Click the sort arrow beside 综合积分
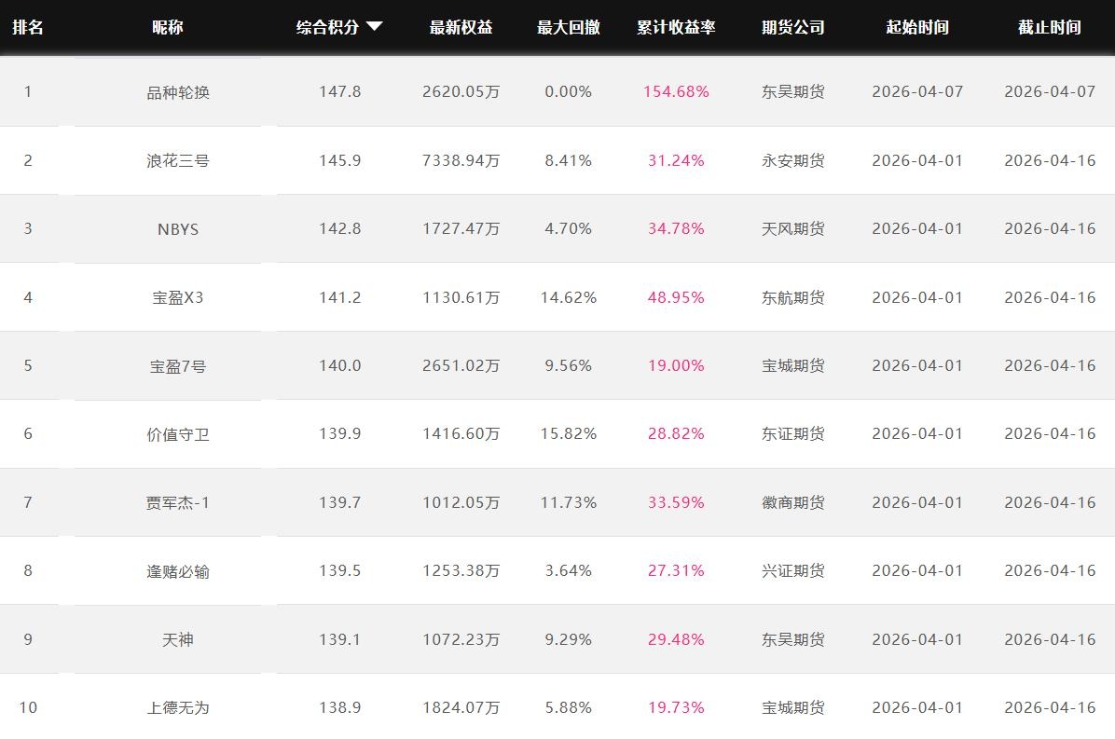 coord(374,27)
